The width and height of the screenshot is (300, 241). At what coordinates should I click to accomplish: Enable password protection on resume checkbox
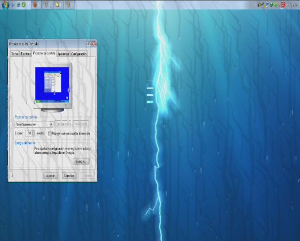pyautogui.click(x=50, y=133)
